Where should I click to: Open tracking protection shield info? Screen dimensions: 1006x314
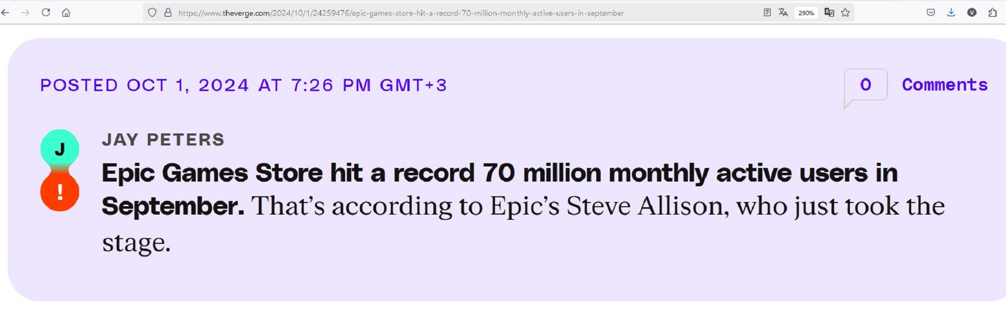(152, 13)
